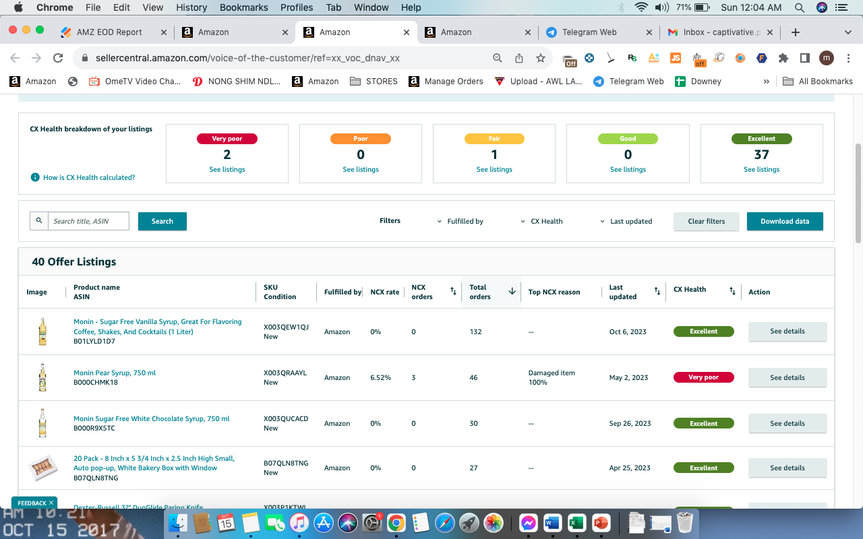Open Microsoft Excel from the Dock
863x539 pixels.
click(576, 522)
